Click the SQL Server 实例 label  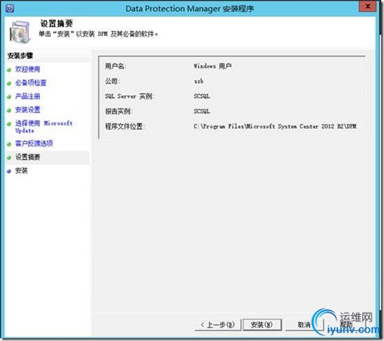[x=130, y=97]
